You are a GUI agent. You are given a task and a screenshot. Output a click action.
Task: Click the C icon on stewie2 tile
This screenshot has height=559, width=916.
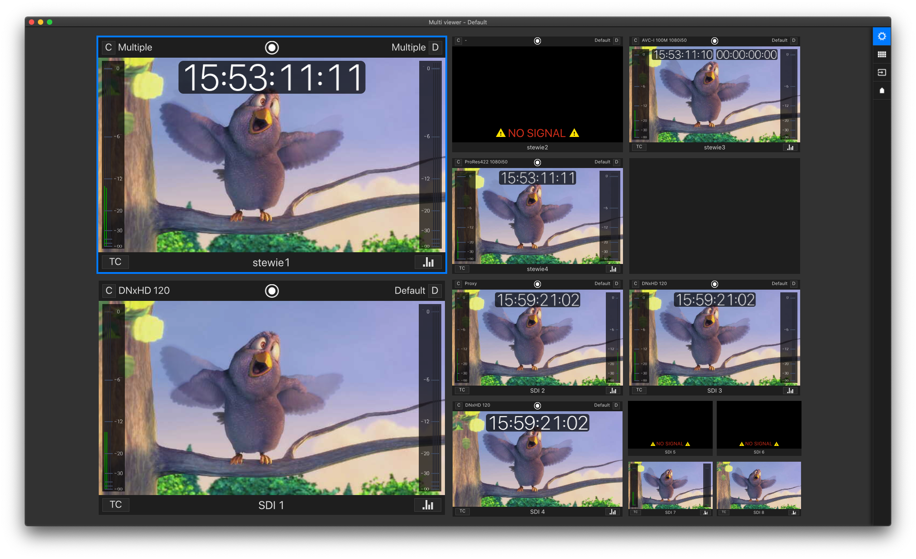[458, 41]
